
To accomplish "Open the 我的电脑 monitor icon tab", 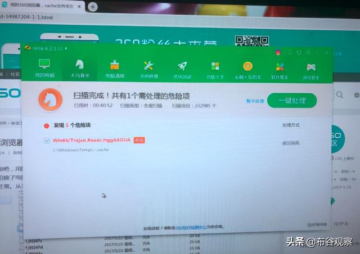I will coord(44,68).
